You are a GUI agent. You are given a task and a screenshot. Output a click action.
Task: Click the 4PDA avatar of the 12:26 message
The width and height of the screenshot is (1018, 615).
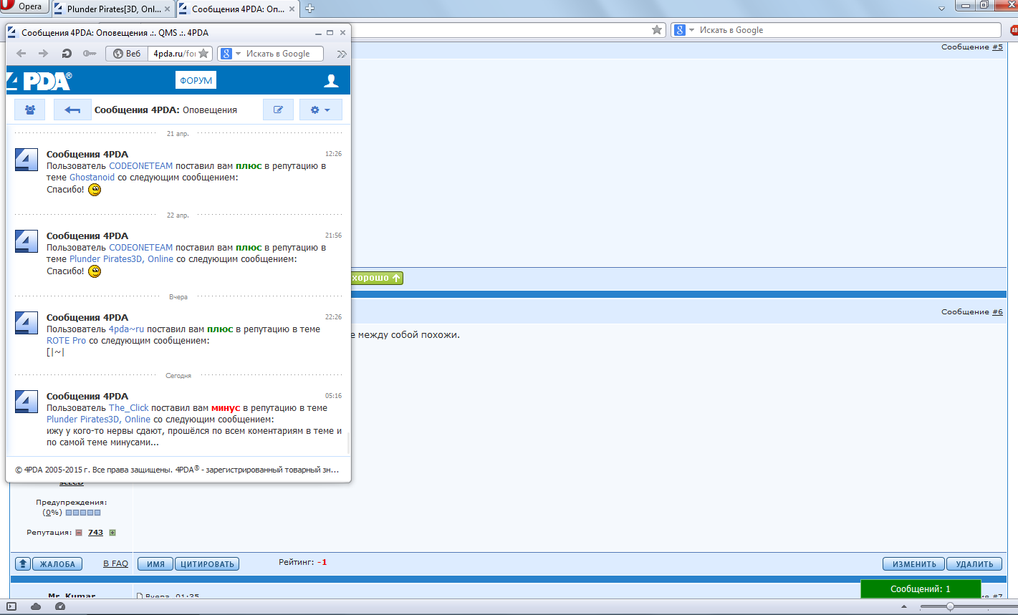coord(27,160)
